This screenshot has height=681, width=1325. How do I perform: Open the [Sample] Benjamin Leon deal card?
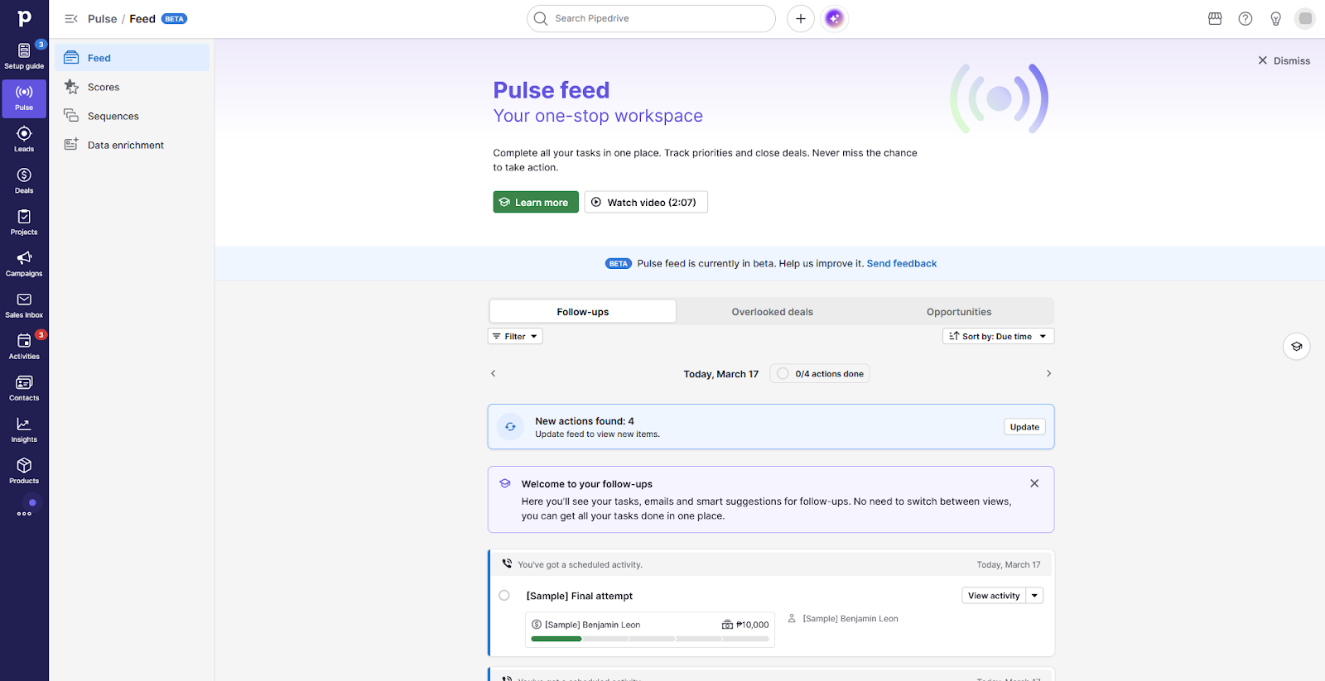click(x=650, y=630)
